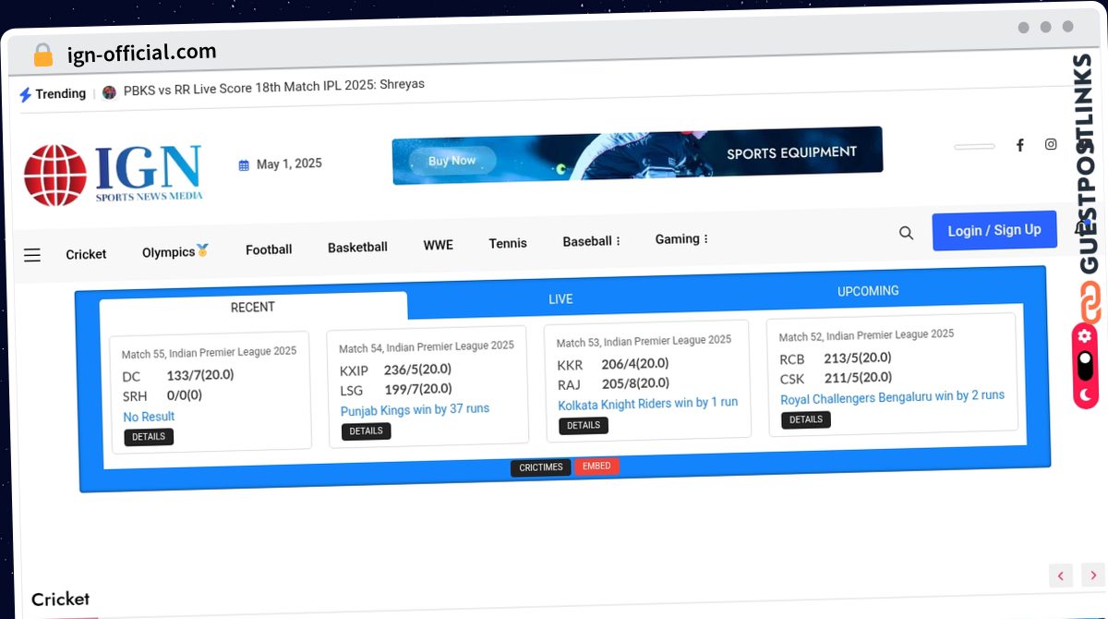Open the hamburger menu icon
The height and width of the screenshot is (619, 1108).
coord(32,255)
